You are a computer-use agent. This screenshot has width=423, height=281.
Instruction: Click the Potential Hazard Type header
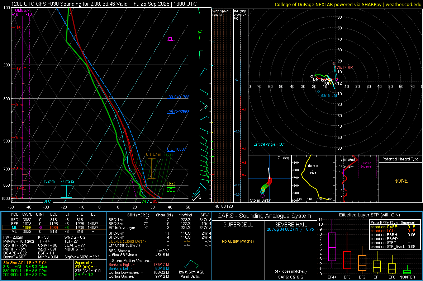pyautogui.click(x=400, y=159)
